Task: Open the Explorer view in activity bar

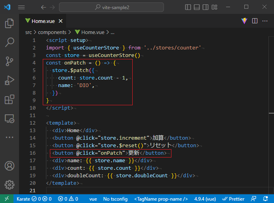Action: pos(10,23)
